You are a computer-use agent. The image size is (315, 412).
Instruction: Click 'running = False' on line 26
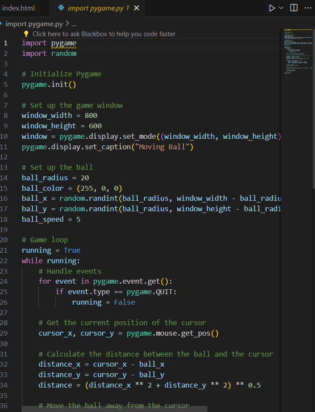103,302
